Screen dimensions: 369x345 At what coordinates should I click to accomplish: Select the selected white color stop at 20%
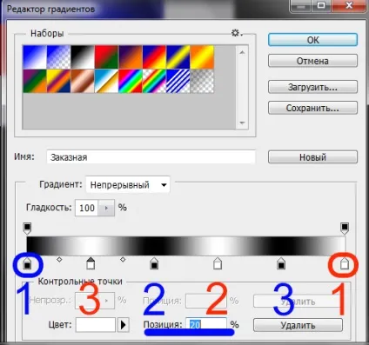[x=91, y=263]
